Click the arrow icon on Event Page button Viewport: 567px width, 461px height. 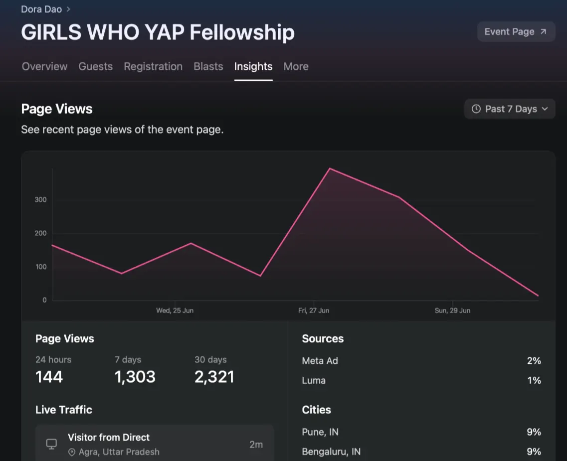pyautogui.click(x=543, y=32)
